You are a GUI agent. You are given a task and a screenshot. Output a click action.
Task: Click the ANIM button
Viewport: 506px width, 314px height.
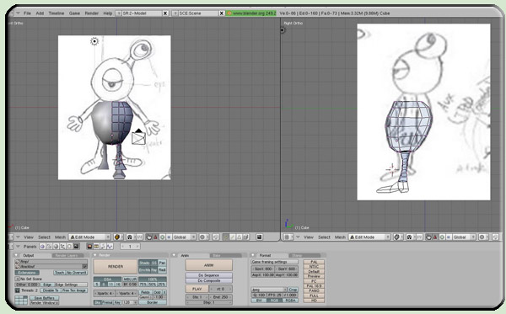[209, 265]
